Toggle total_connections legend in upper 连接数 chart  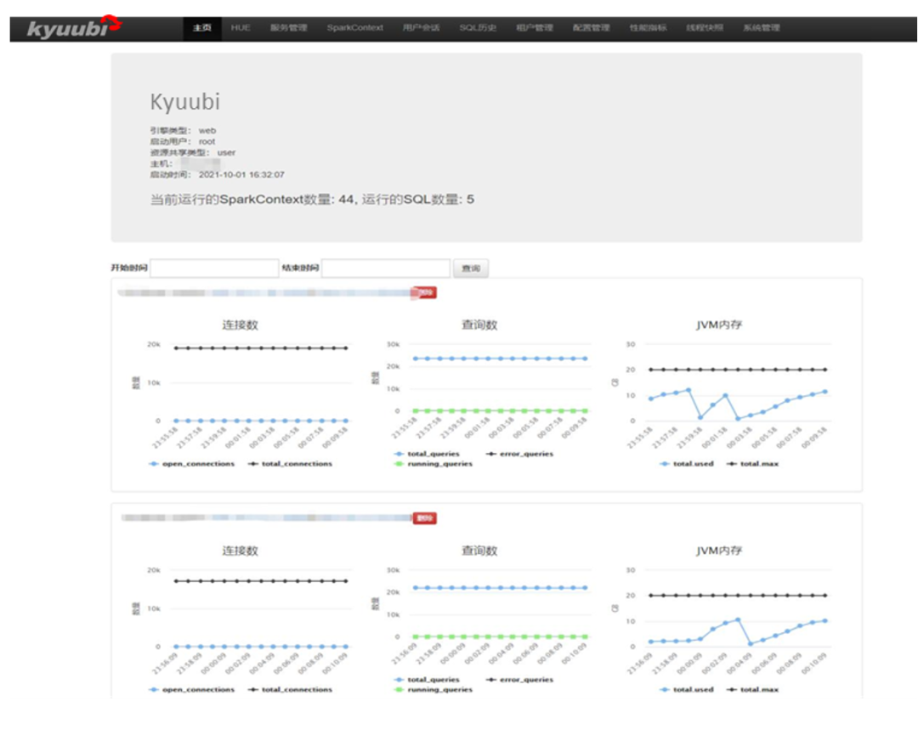tap(291, 464)
